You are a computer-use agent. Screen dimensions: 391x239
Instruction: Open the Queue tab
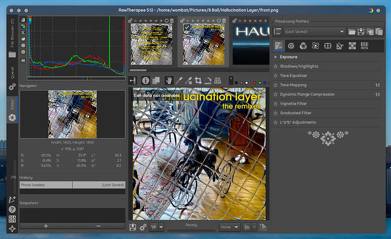12,78
